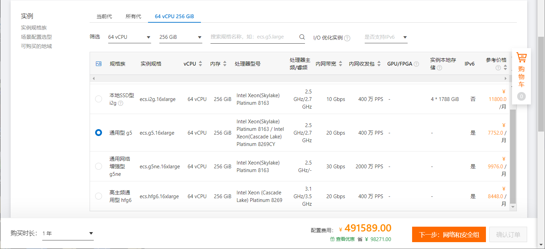This screenshot has width=545, height=249.
Task: Sort table by 内网收发包 arrows
Action: [379, 64]
